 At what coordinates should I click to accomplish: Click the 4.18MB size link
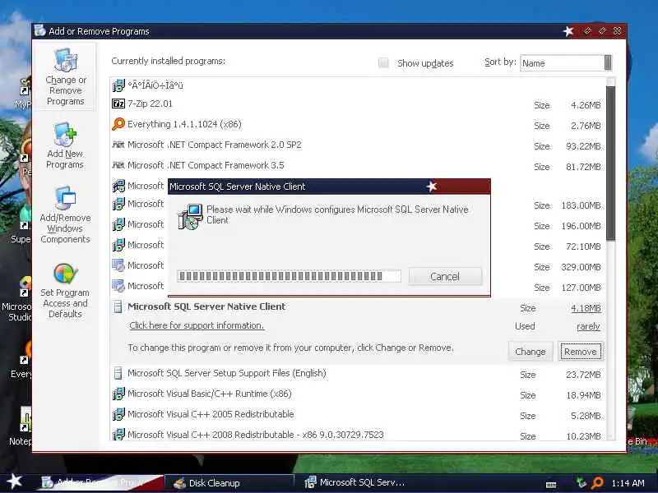(x=586, y=308)
